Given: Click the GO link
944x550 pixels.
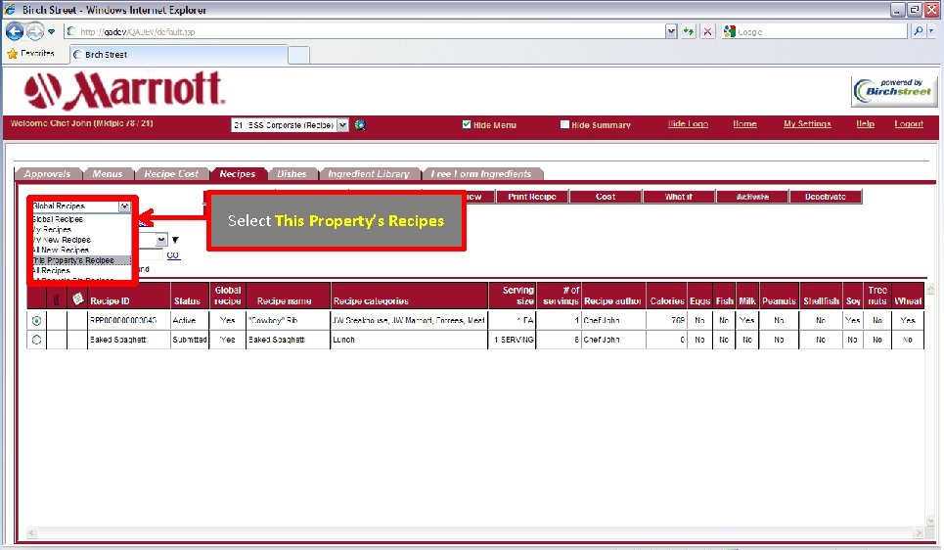Looking at the screenshot, I should click(173, 254).
